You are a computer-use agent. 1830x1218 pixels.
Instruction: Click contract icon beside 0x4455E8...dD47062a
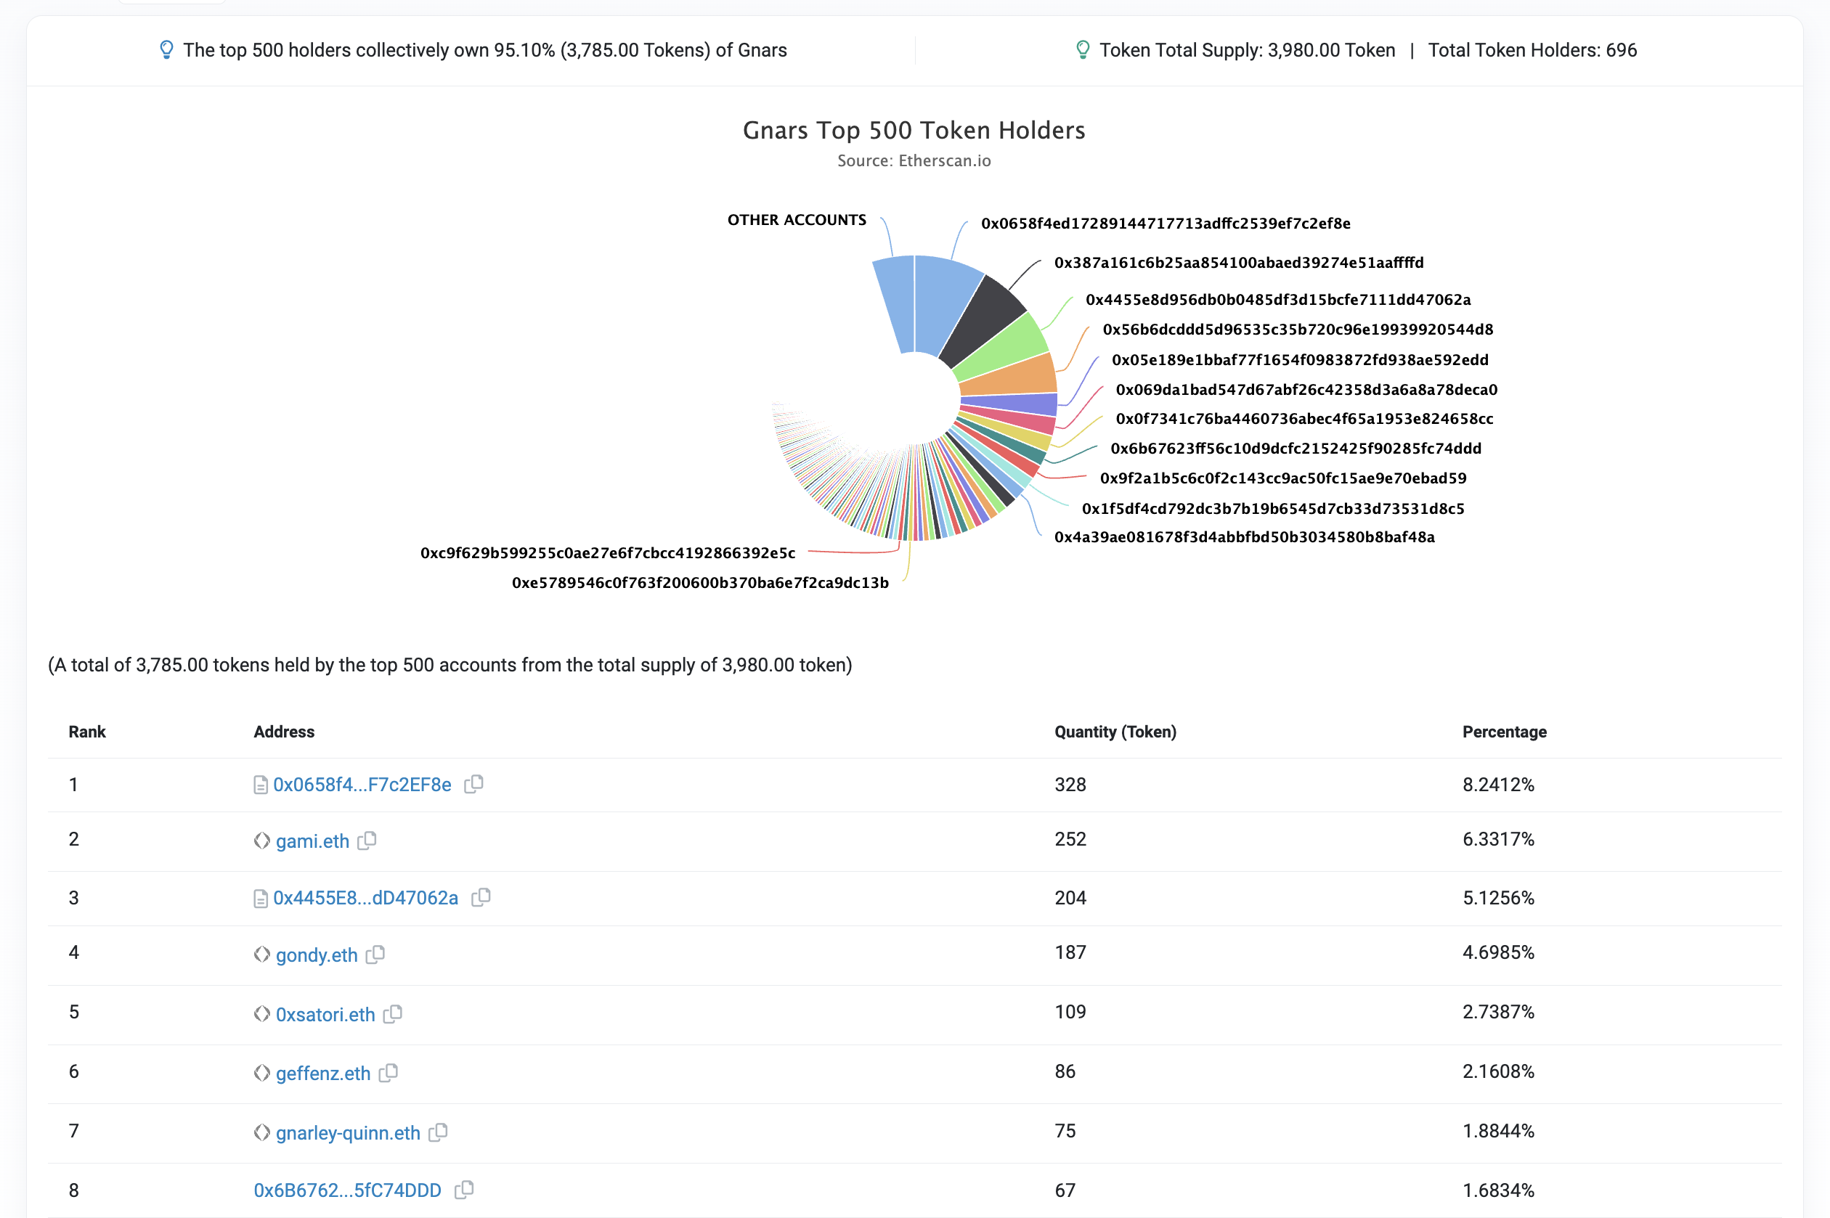click(260, 899)
